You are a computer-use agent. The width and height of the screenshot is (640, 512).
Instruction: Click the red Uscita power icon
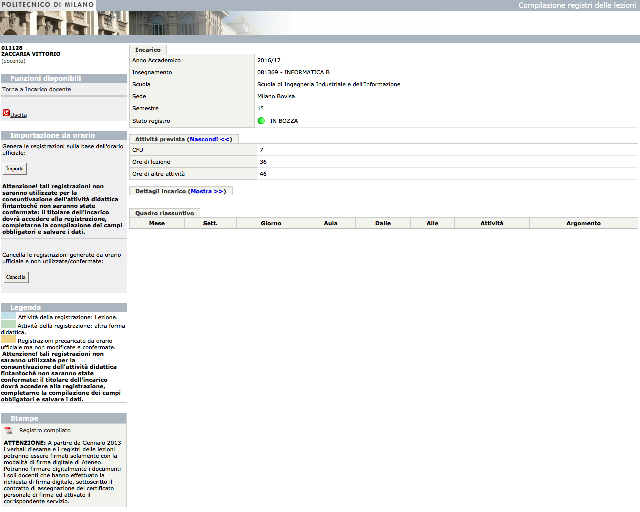[x=6, y=113]
